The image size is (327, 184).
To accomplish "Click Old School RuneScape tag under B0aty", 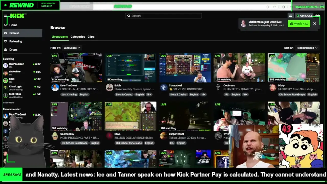I will [292, 95].
